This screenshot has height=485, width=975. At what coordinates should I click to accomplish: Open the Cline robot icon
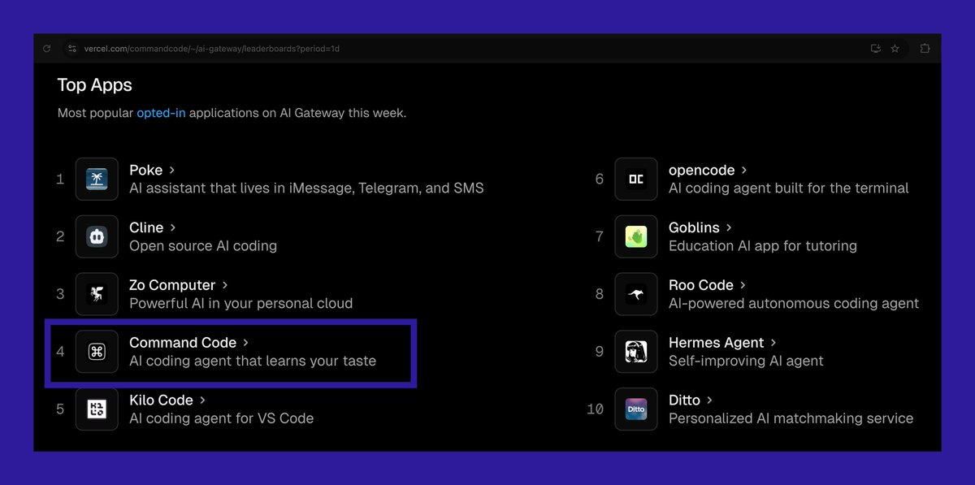97,236
